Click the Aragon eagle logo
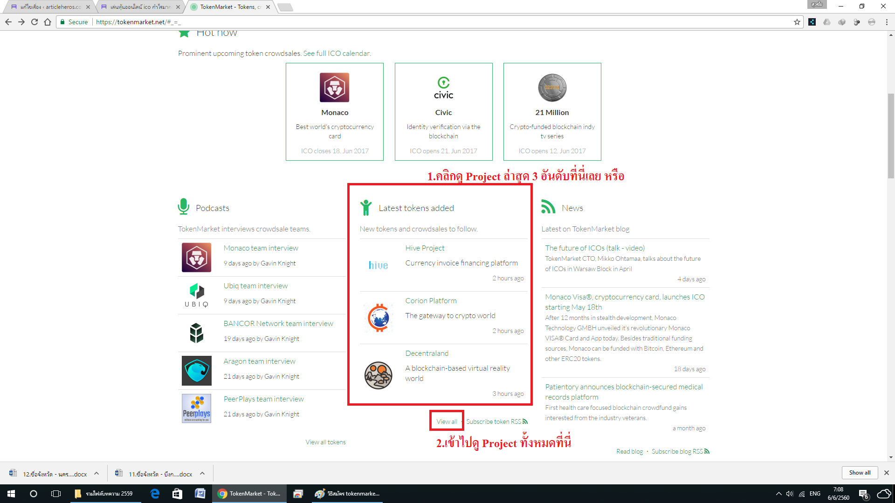 point(196,371)
